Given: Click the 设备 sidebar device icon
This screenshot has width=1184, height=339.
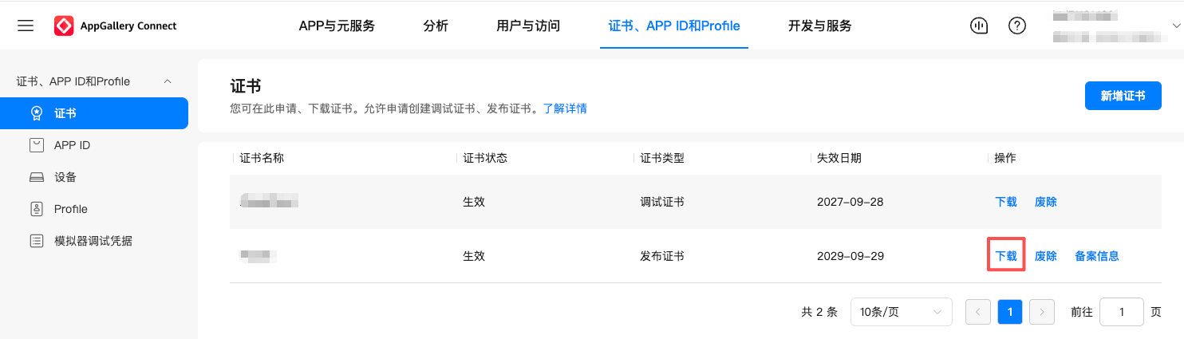Looking at the screenshot, I should coord(36,177).
